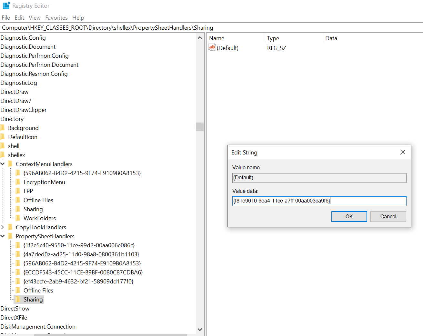Click folder icon of {ECCDF543-45CC-11CE-B9BF-0080C87CDBA6}
The height and width of the screenshot is (336, 423).
tap(18, 272)
